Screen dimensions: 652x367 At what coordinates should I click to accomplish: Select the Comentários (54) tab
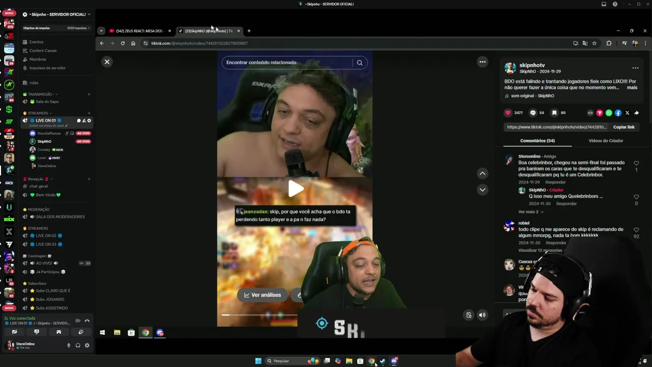point(537,141)
